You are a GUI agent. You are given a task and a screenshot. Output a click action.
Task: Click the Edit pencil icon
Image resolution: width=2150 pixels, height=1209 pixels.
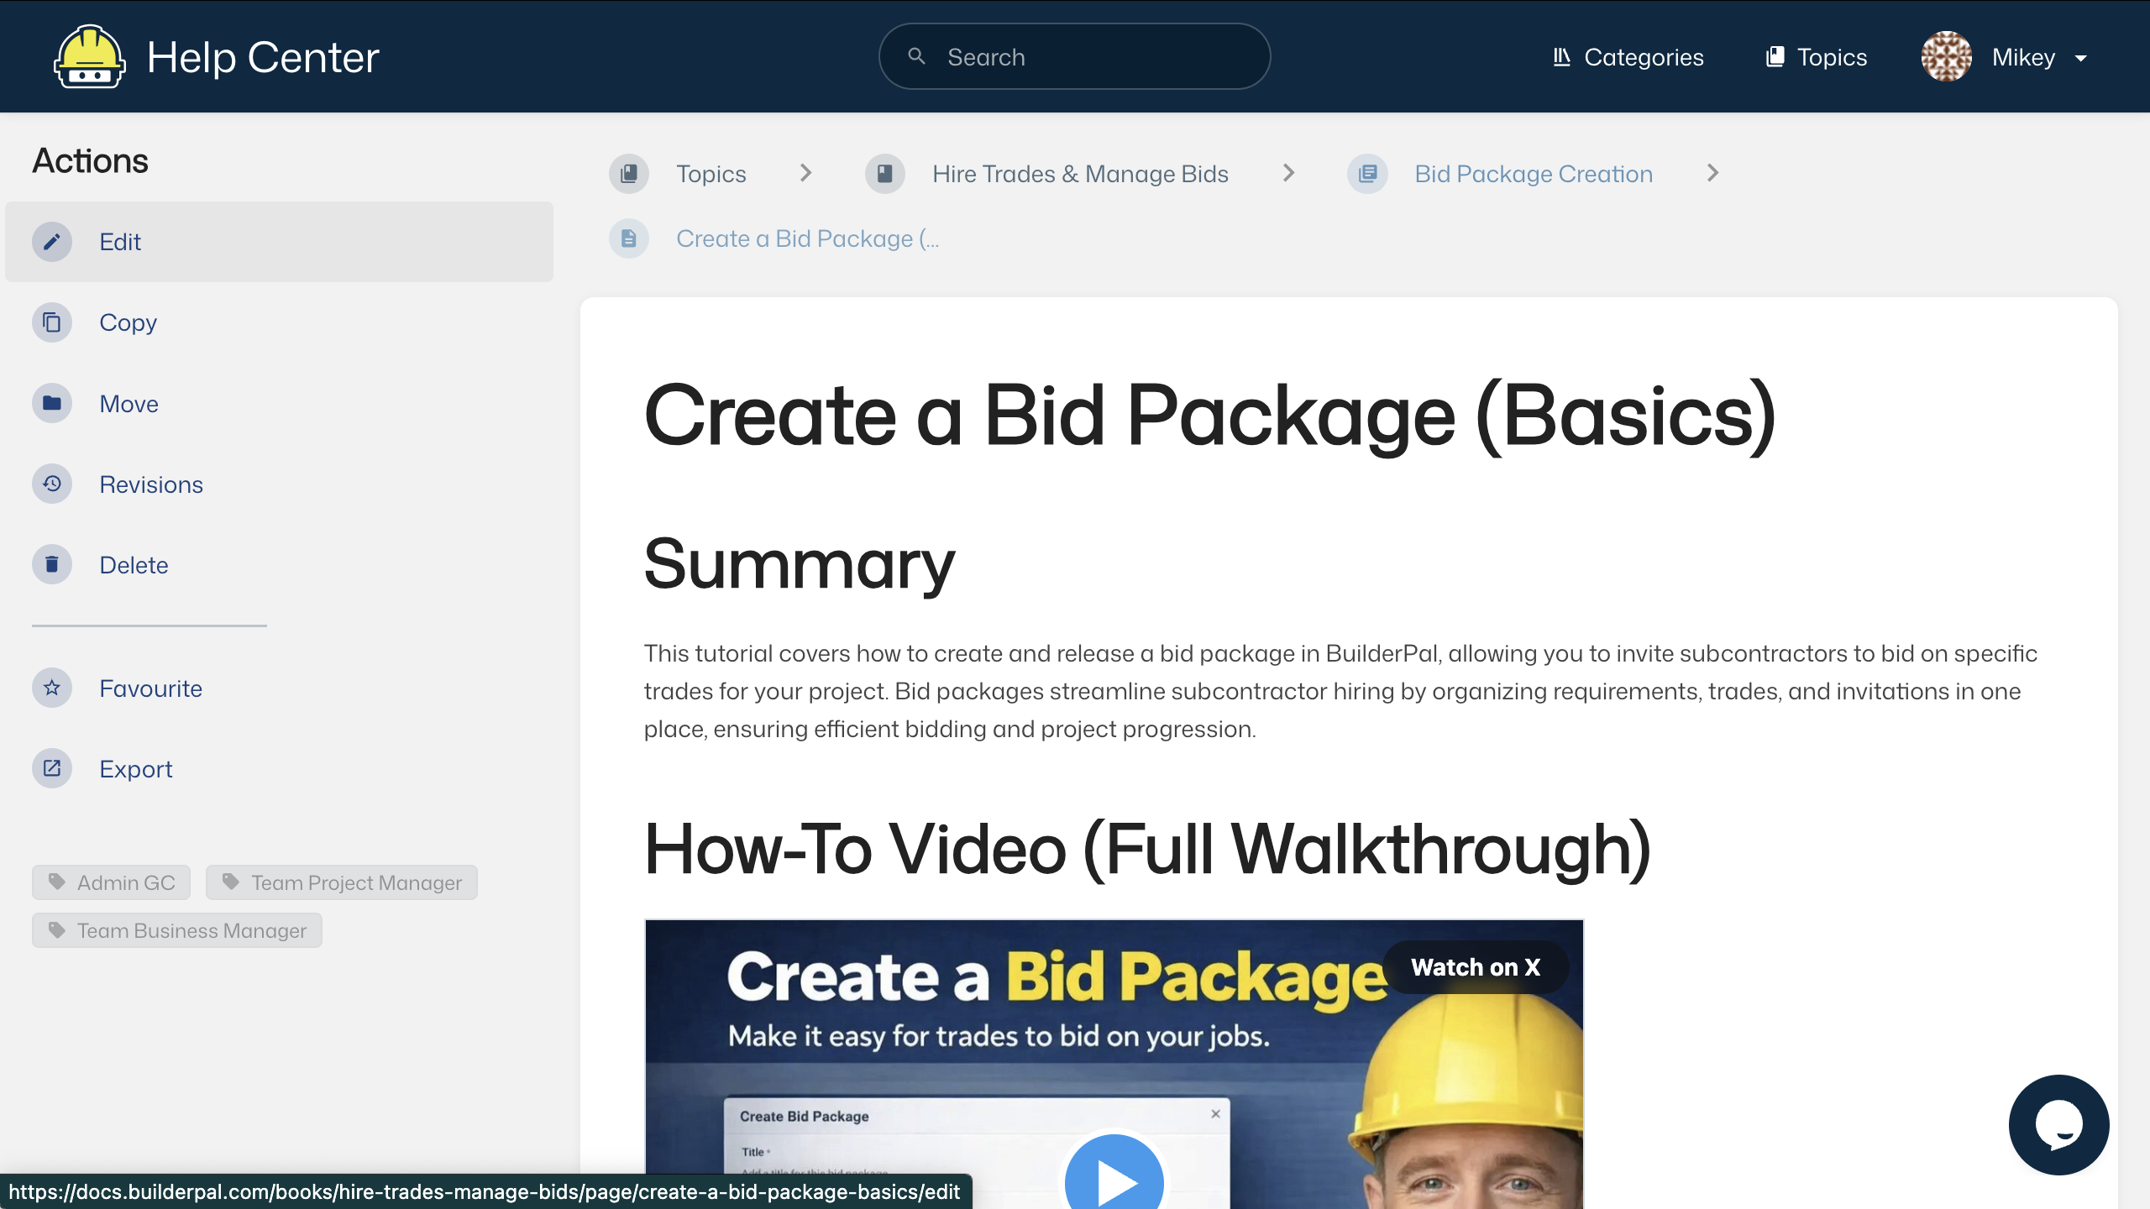point(52,242)
